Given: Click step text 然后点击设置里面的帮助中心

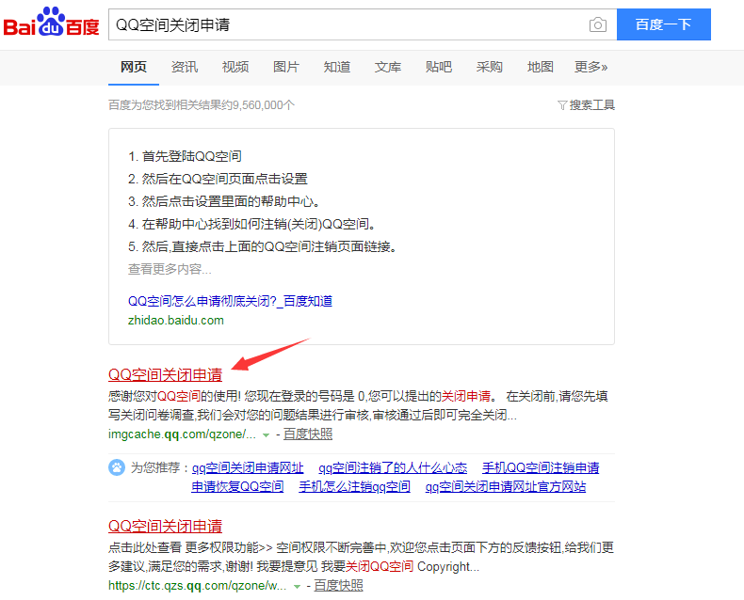Looking at the screenshot, I should point(231,201).
